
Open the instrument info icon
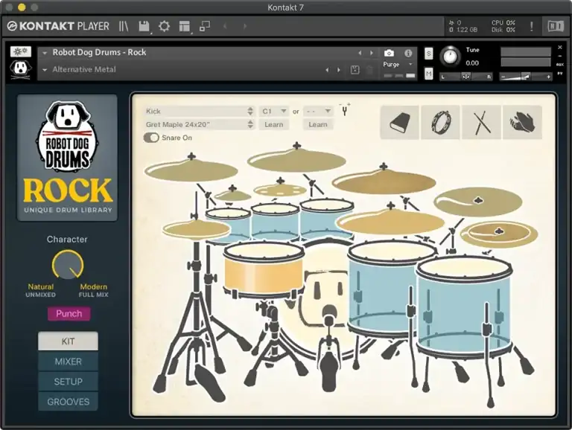click(408, 54)
